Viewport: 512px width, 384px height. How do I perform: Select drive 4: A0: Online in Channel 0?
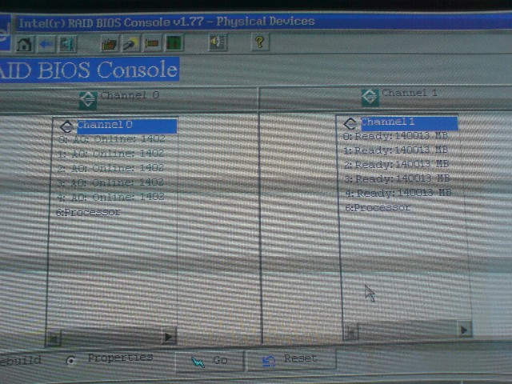[x=110, y=198]
